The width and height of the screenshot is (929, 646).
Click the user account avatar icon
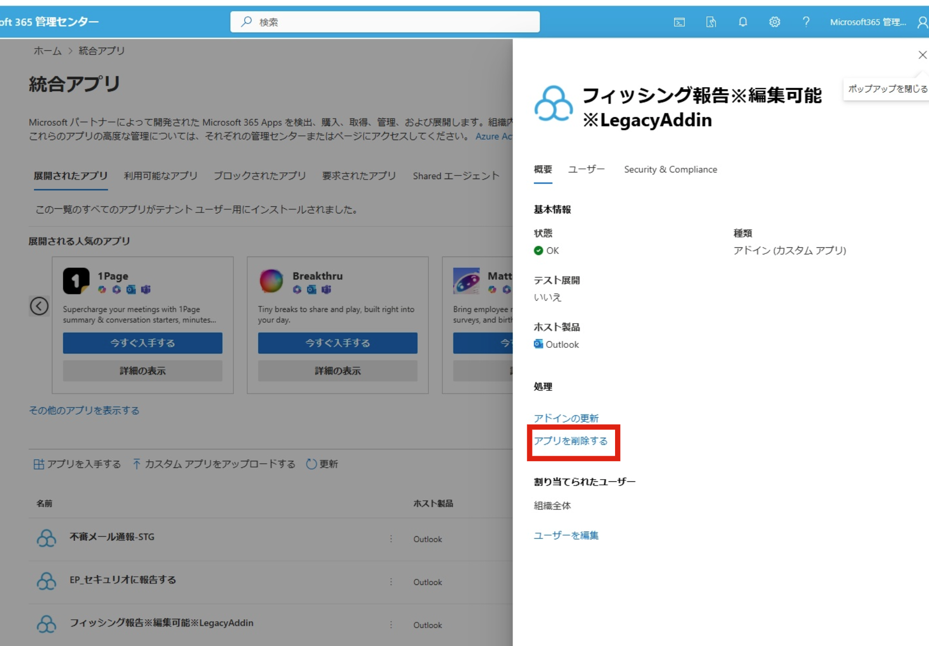922,22
